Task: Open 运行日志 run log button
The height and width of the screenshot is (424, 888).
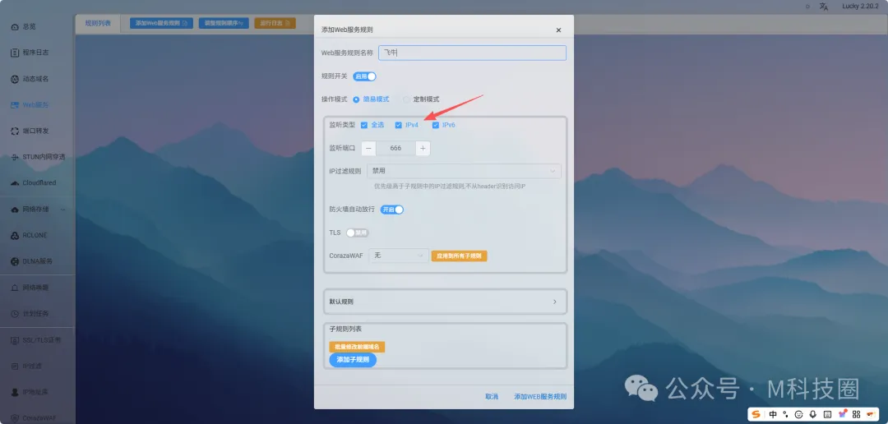Action: coord(275,23)
